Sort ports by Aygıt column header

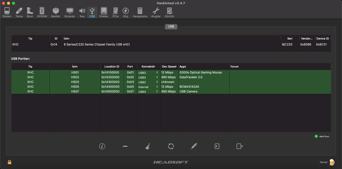204,66
